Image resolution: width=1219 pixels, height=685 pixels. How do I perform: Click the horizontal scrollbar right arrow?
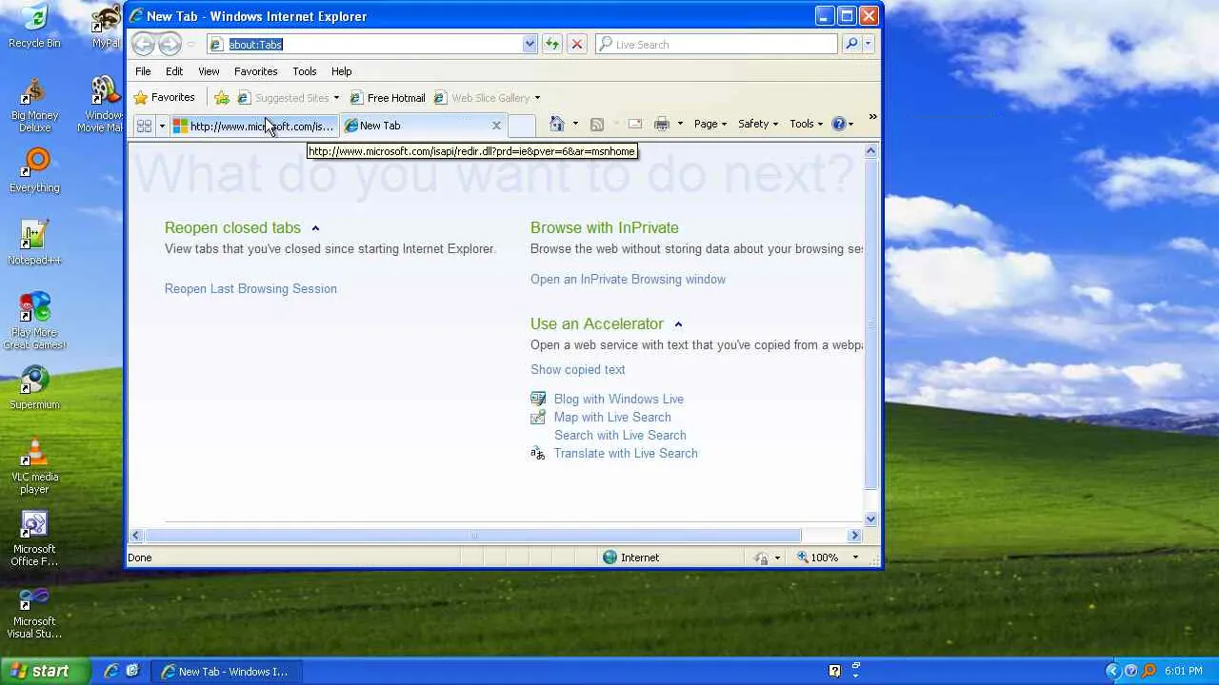click(x=854, y=536)
